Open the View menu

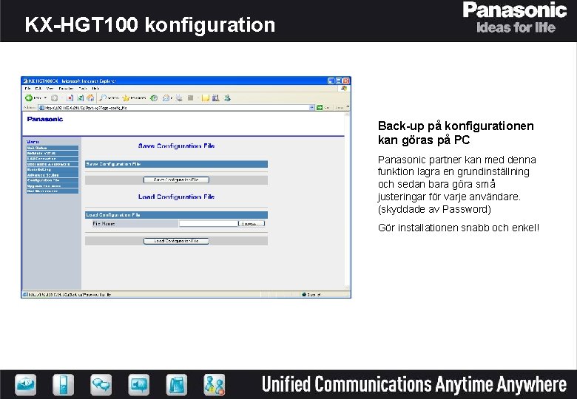(50, 89)
